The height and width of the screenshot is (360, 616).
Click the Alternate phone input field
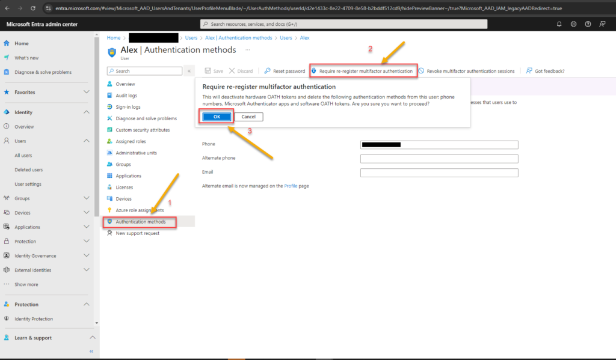point(439,159)
